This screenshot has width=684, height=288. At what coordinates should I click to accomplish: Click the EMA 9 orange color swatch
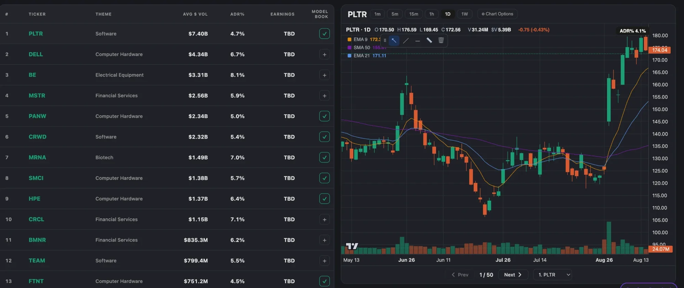click(x=350, y=40)
